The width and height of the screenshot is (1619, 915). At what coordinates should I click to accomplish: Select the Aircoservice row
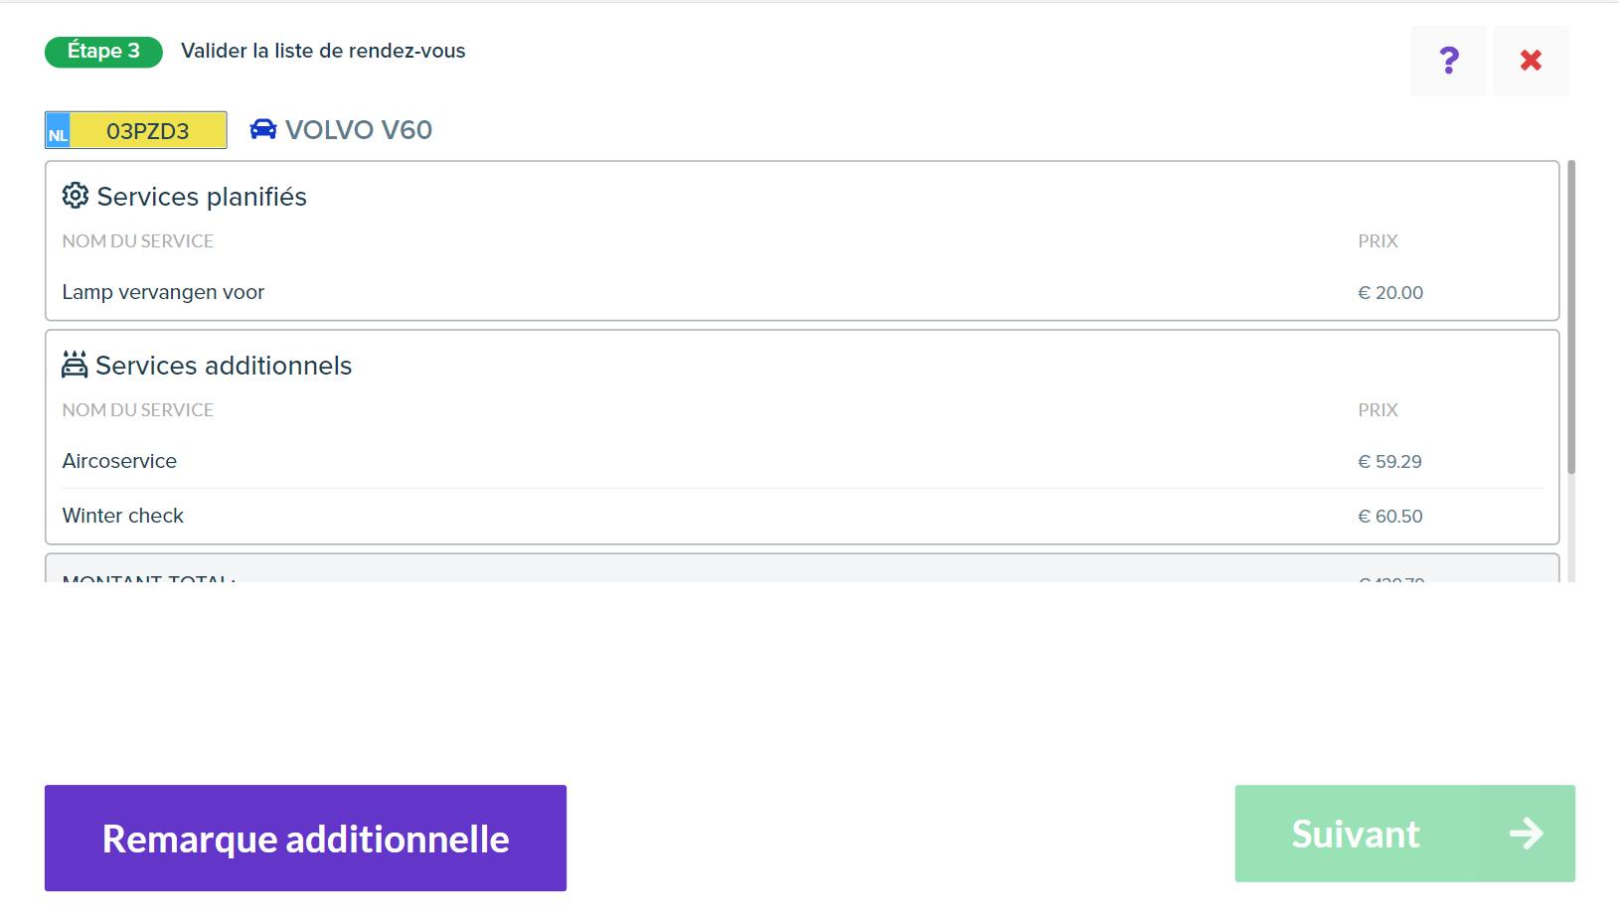802,461
